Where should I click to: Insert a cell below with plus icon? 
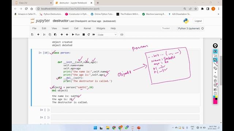click(38, 35)
